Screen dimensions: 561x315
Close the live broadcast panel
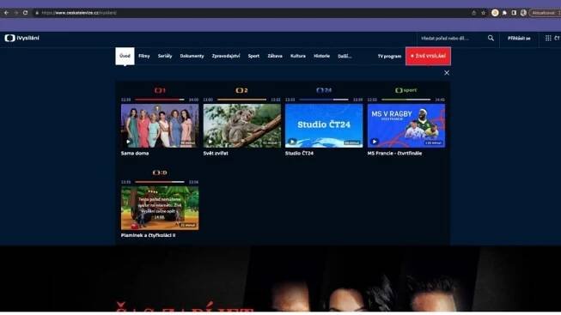(447, 73)
